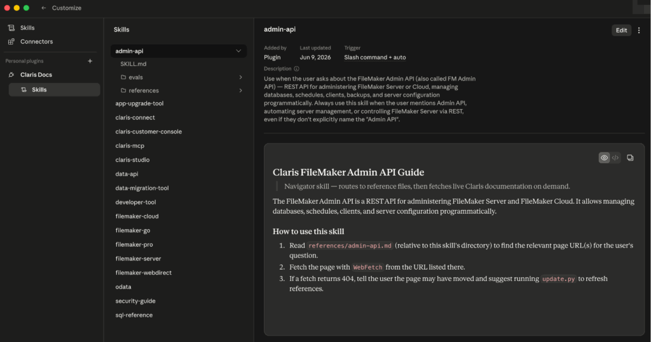
Task: Select the filemaker-go skill
Action: [x=133, y=230]
